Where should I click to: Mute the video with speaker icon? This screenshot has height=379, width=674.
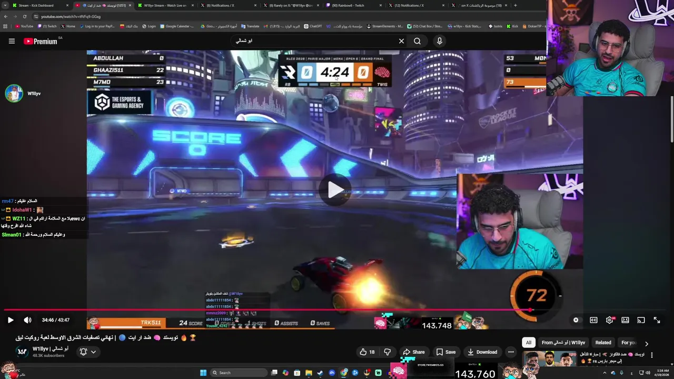coord(27,320)
